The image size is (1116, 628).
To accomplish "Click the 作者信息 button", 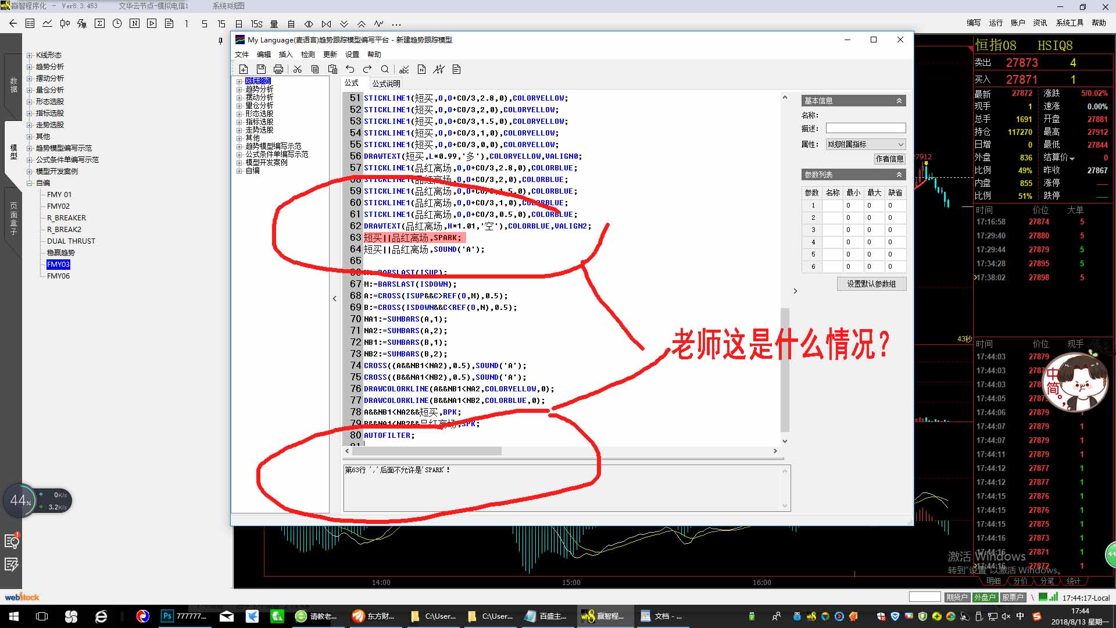I will (889, 159).
